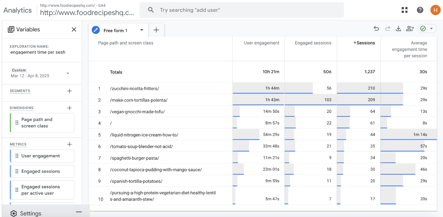Screen dimensions: 443x217
Task: Close the Variables panel
Action: pos(74,30)
